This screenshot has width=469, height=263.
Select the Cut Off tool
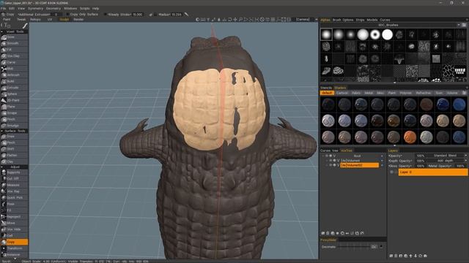[15, 178]
